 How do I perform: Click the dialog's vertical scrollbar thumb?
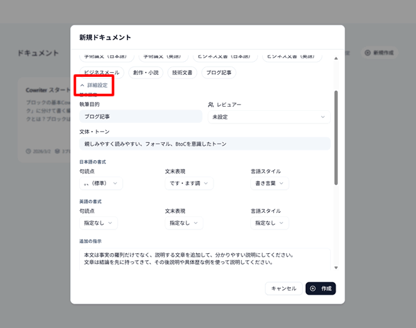[x=336, y=138]
